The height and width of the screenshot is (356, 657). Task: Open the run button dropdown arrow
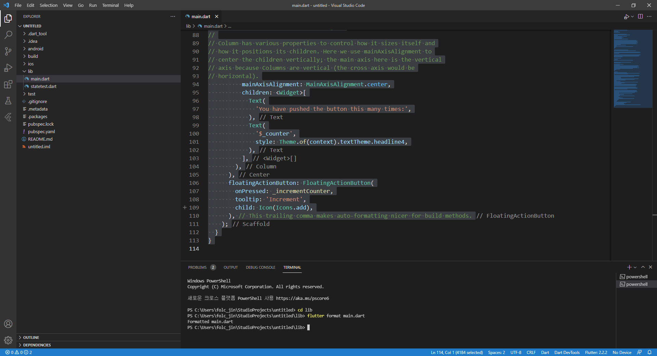click(632, 16)
